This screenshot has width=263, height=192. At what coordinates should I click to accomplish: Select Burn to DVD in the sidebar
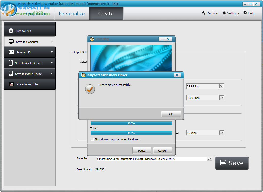point(23,31)
